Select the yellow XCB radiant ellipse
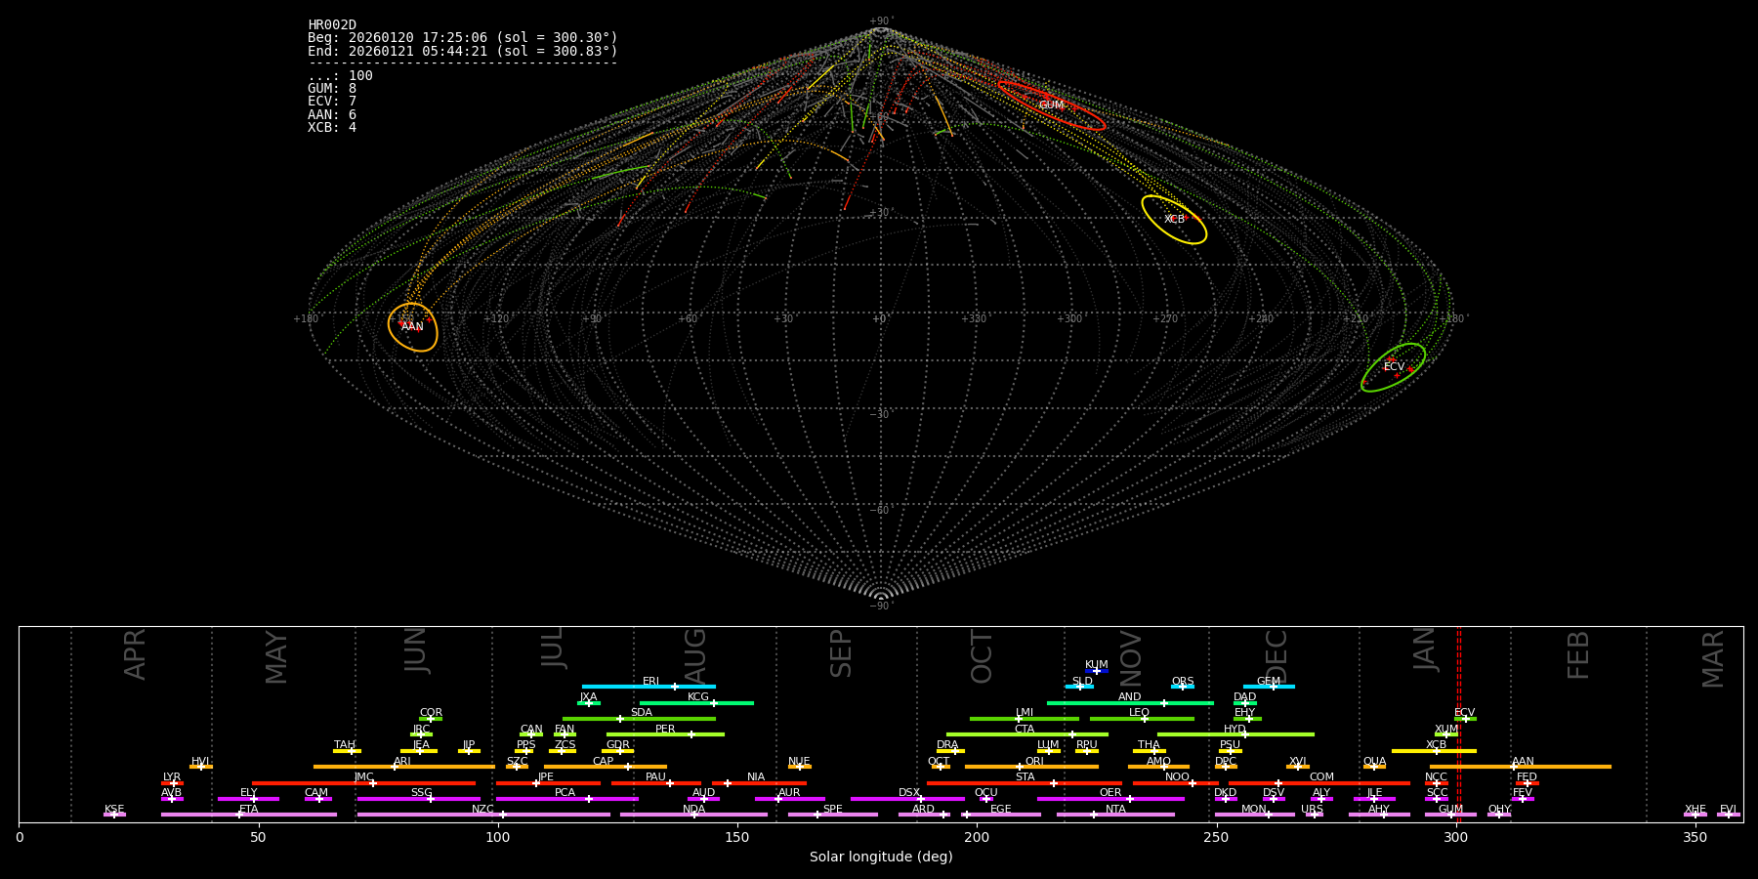The height and width of the screenshot is (879, 1758). click(1174, 220)
